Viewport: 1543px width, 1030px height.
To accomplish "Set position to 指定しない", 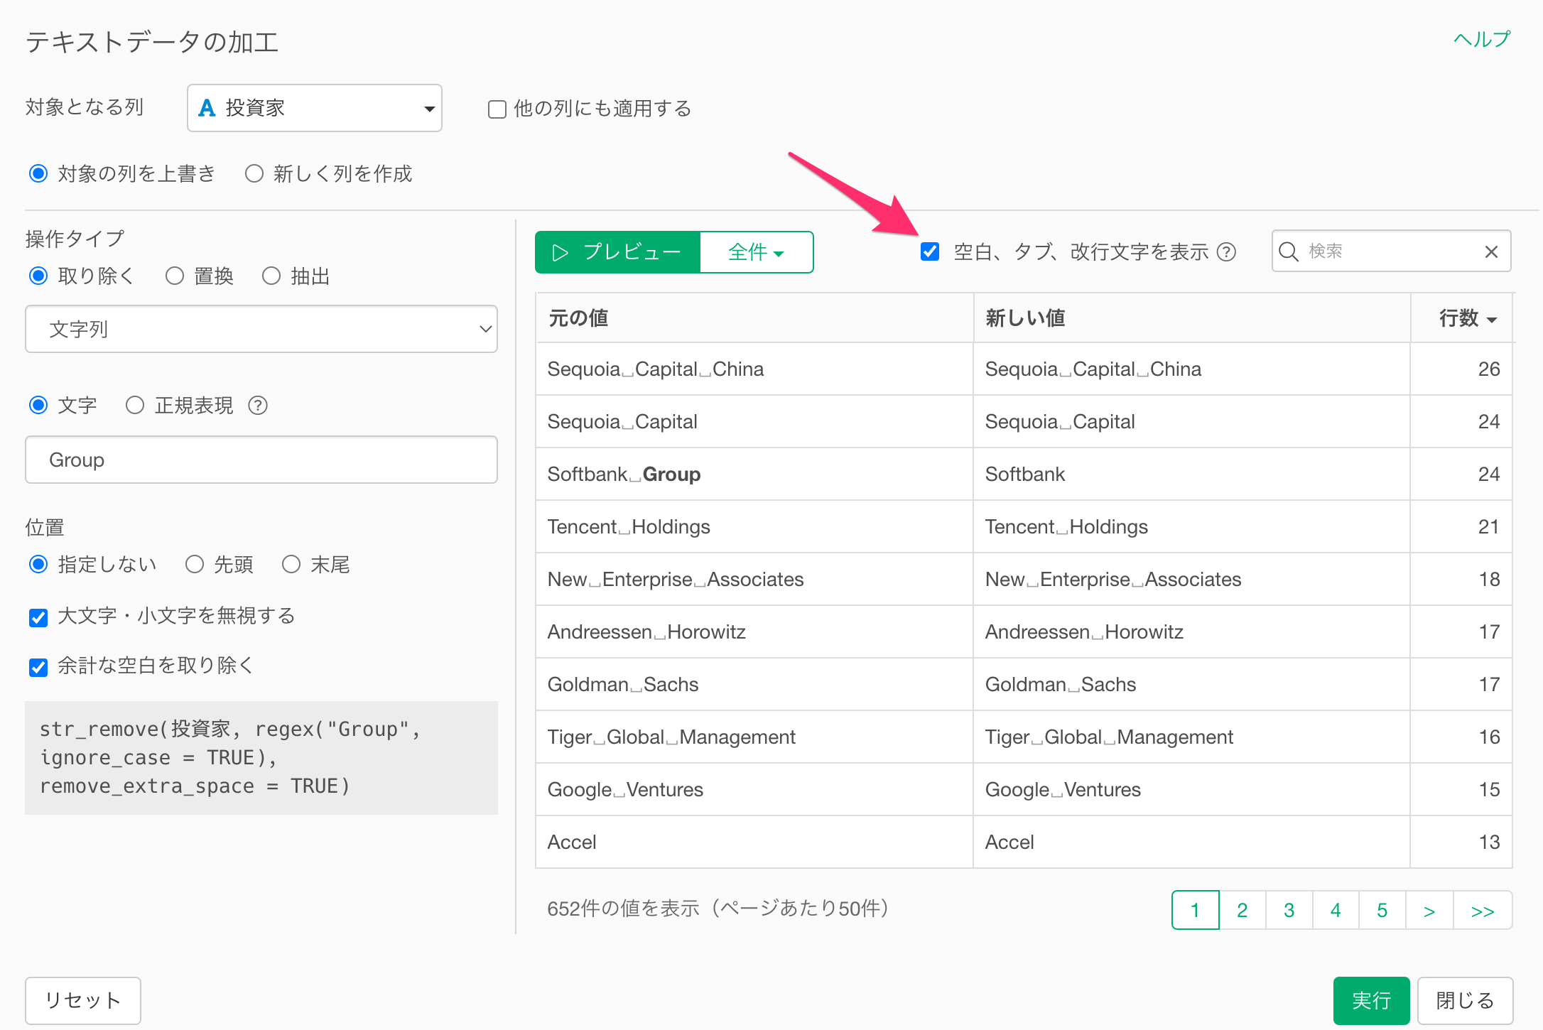I will point(38,564).
